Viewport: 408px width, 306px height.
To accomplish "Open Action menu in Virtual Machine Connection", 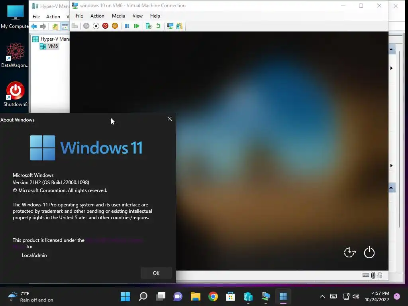I will coord(97,16).
